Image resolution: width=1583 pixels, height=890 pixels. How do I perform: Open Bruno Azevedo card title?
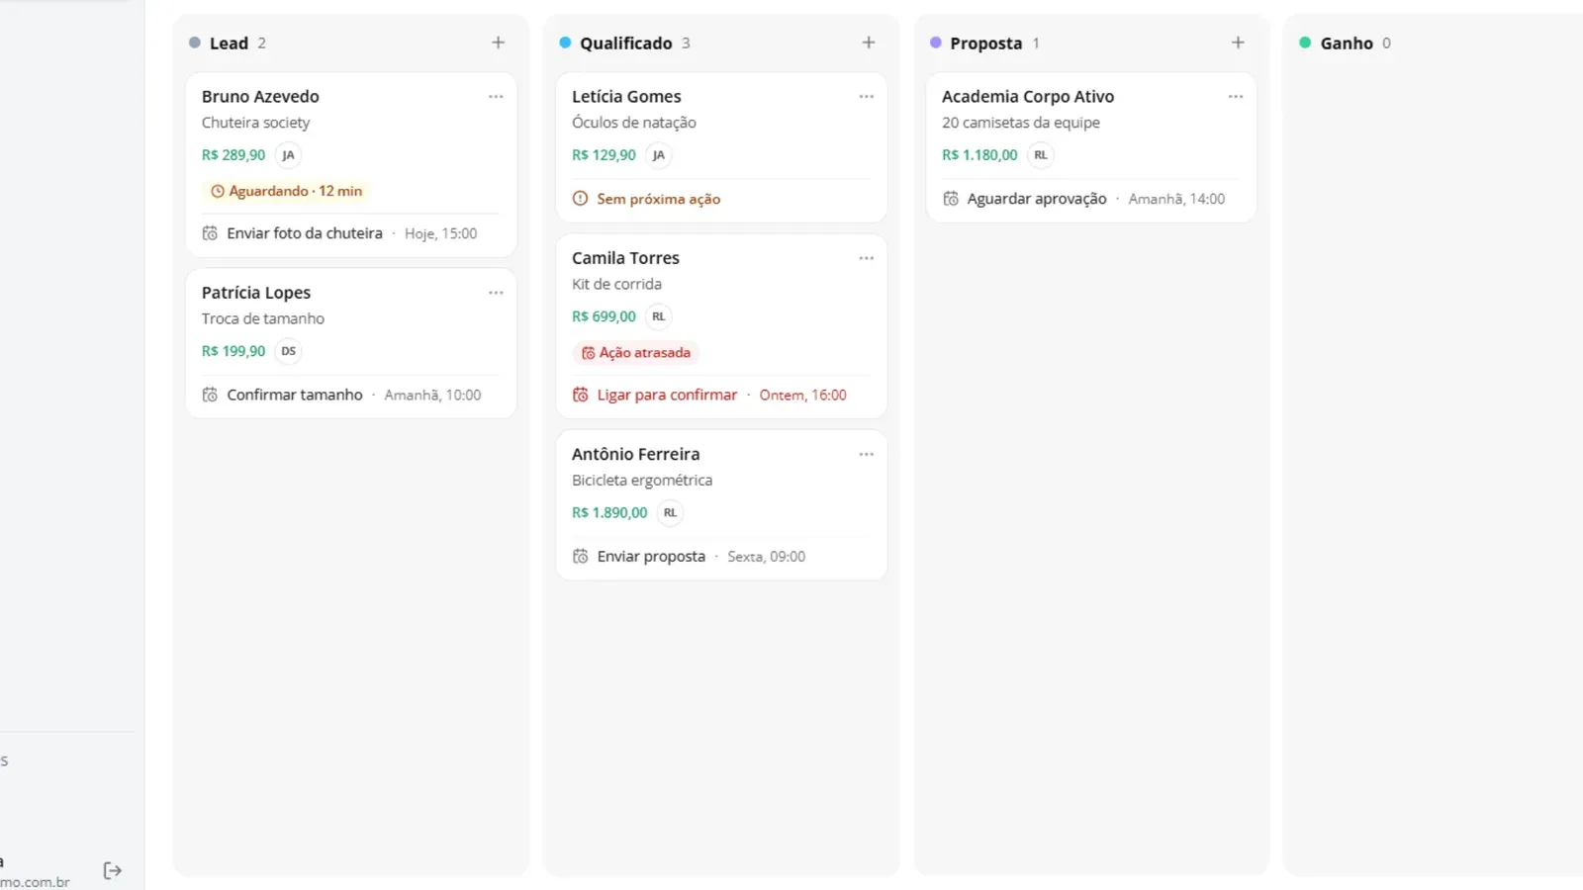click(x=260, y=97)
